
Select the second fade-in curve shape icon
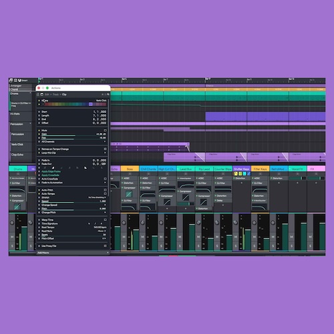tap(53, 168)
